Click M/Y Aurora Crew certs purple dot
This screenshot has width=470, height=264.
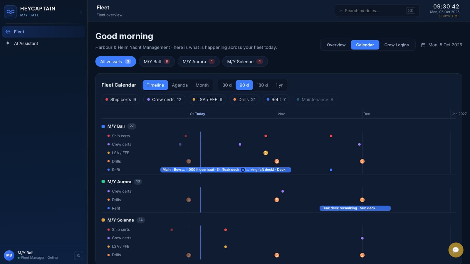pos(283,191)
